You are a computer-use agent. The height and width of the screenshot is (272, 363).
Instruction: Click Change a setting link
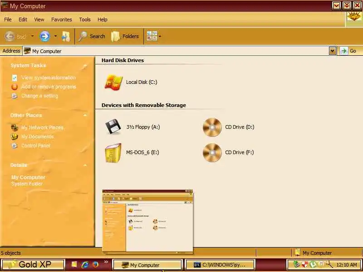point(39,96)
